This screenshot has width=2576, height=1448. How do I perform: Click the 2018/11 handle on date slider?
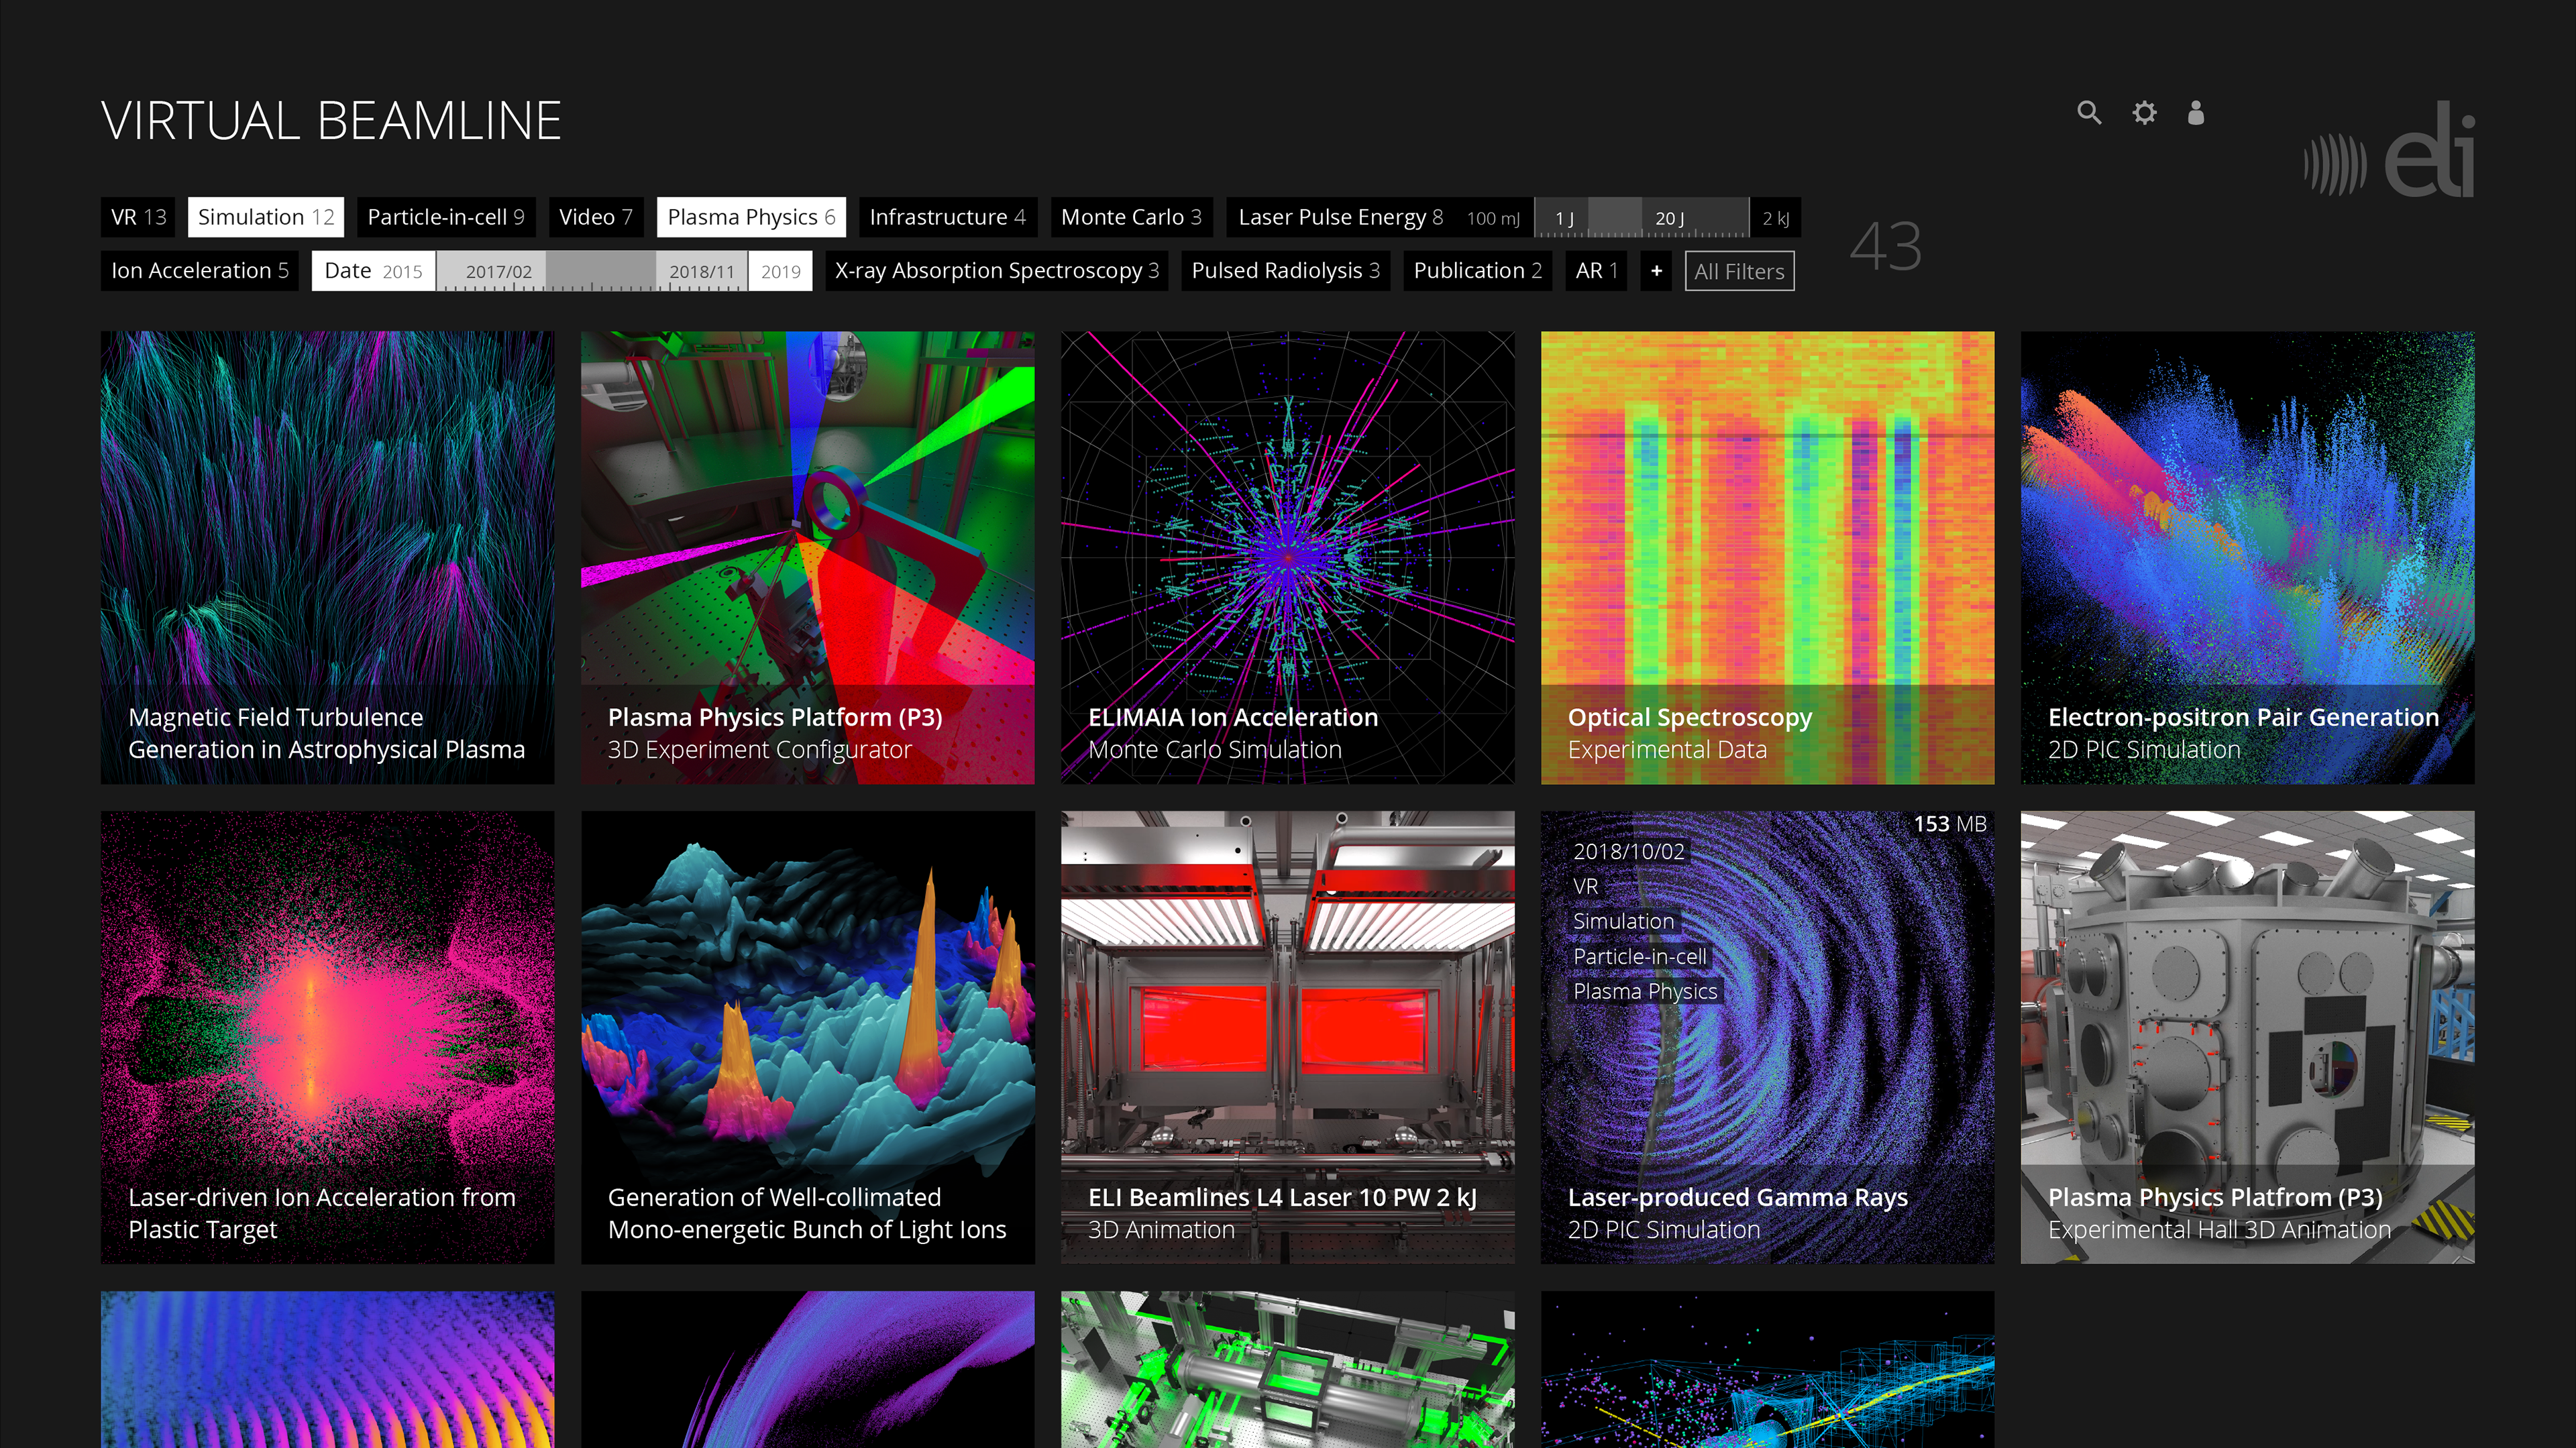(x=702, y=271)
